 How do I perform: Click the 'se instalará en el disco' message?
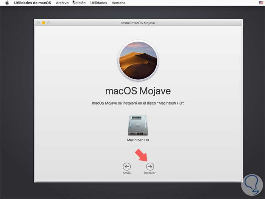point(138,103)
